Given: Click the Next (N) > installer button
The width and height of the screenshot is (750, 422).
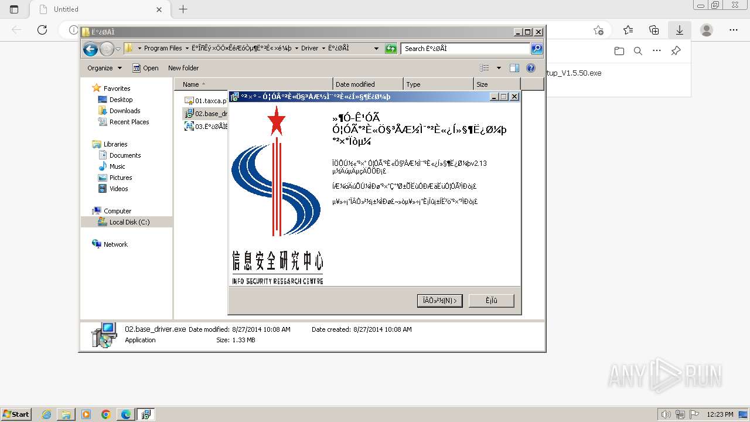Looking at the screenshot, I should coord(440,301).
